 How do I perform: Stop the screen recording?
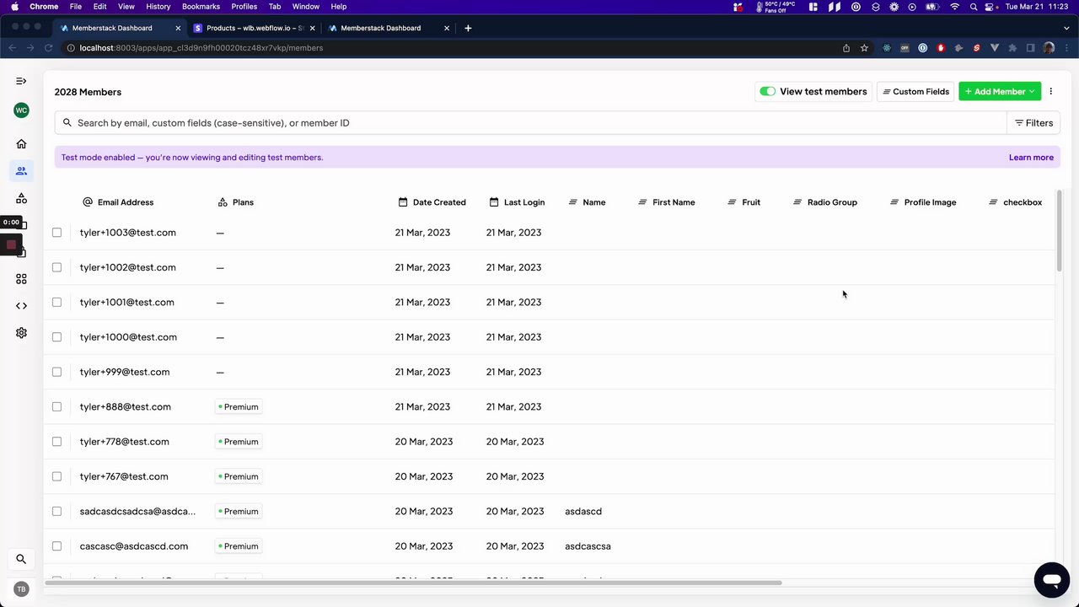(11, 244)
